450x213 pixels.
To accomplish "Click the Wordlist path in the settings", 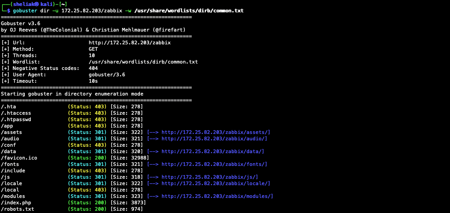I will (x=143, y=62).
